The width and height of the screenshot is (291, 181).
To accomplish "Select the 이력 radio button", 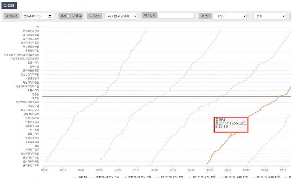I will pyautogui.click(x=80, y=16).
